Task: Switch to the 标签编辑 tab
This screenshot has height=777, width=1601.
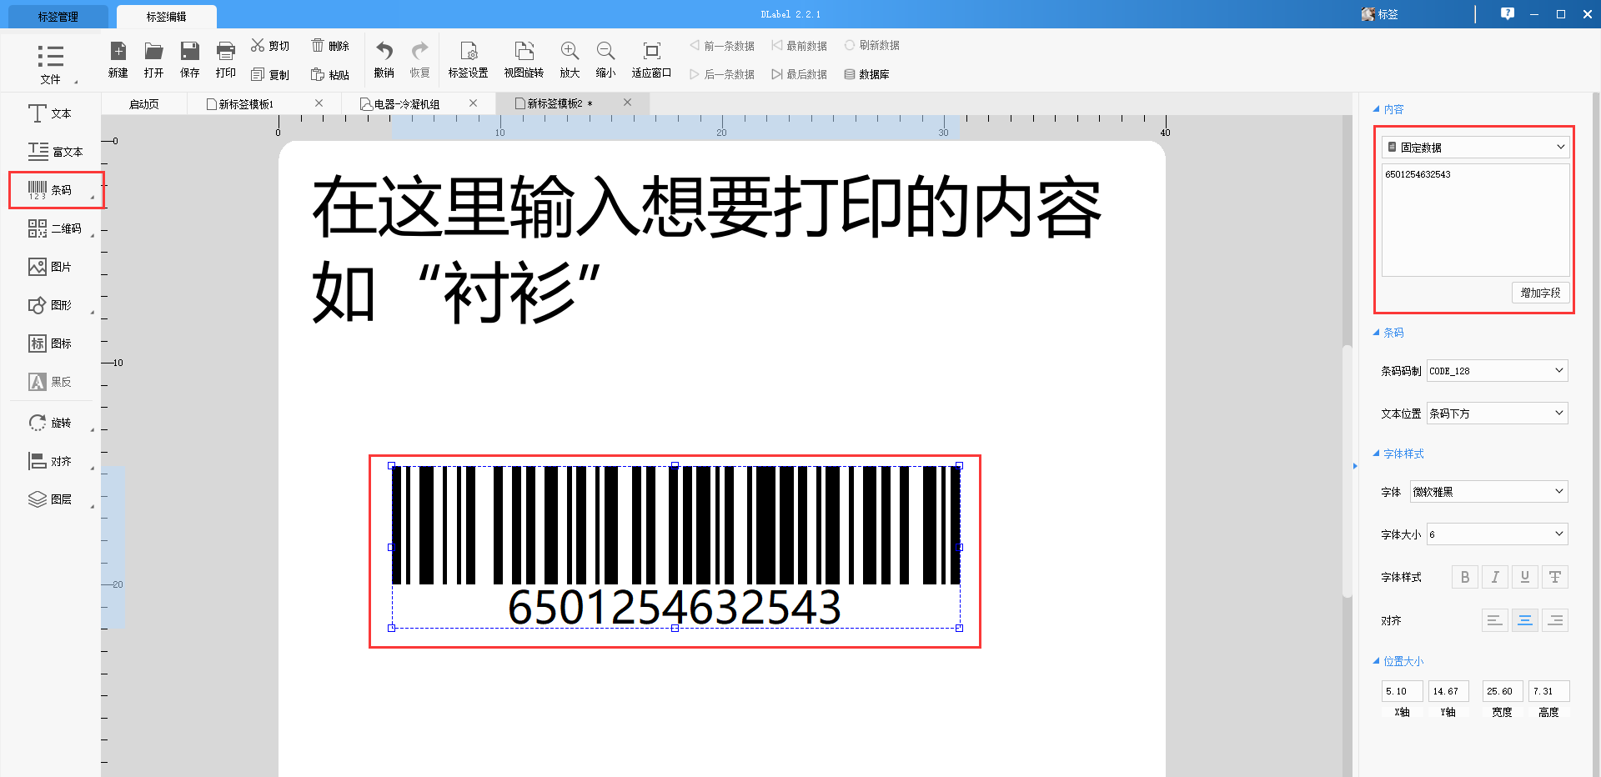Action: [x=166, y=17]
